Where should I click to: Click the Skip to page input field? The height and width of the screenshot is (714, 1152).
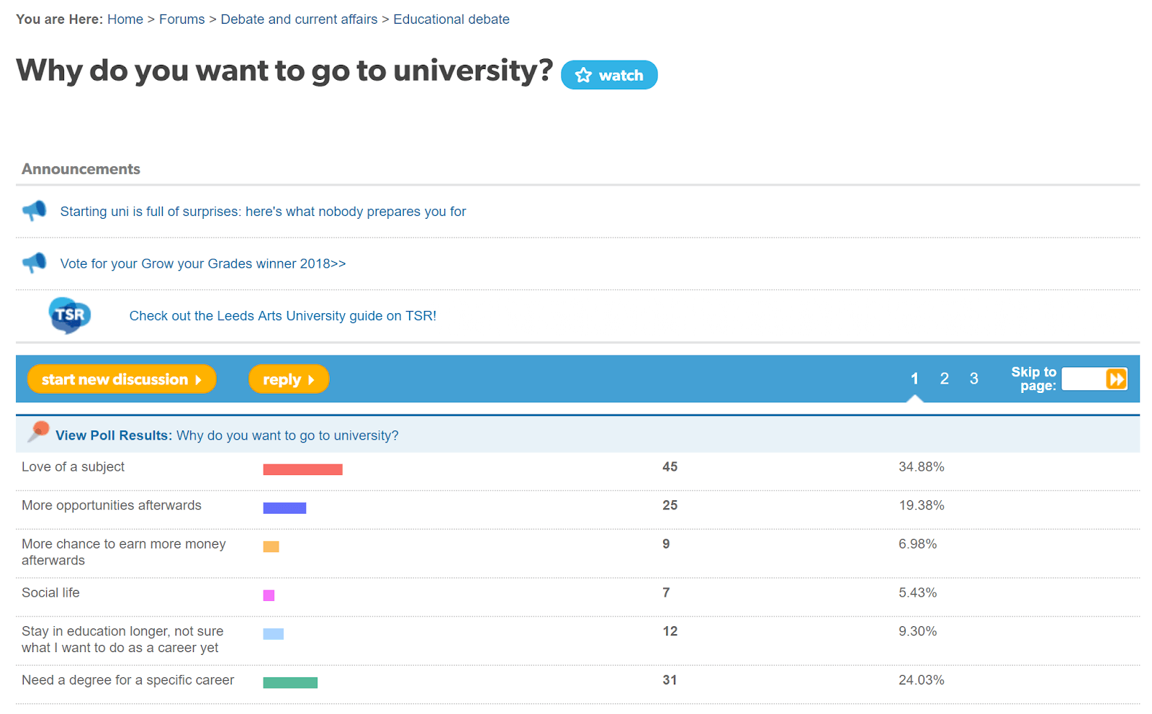pyautogui.click(x=1083, y=379)
